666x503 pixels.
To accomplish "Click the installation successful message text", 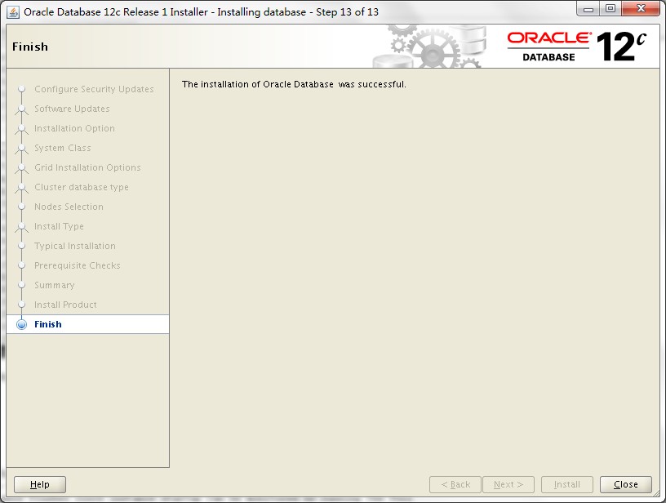I will coord(294,85).
